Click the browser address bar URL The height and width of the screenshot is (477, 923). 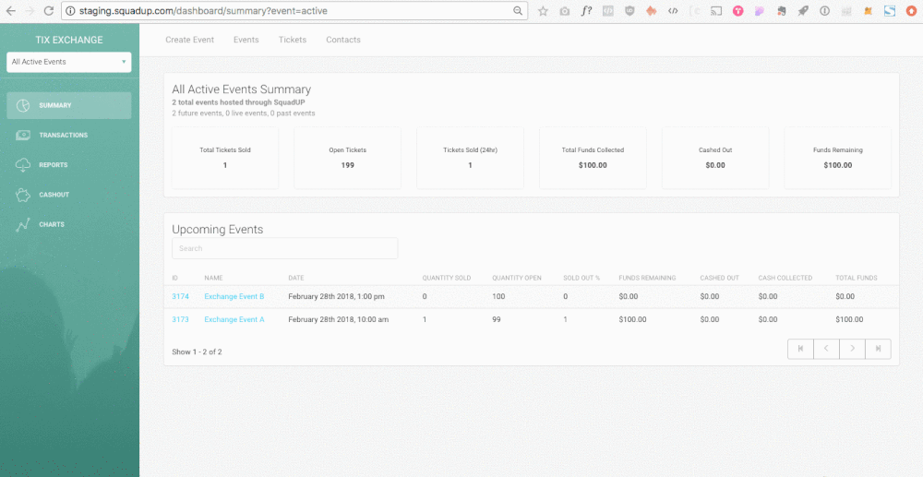[x=277, y=11]
